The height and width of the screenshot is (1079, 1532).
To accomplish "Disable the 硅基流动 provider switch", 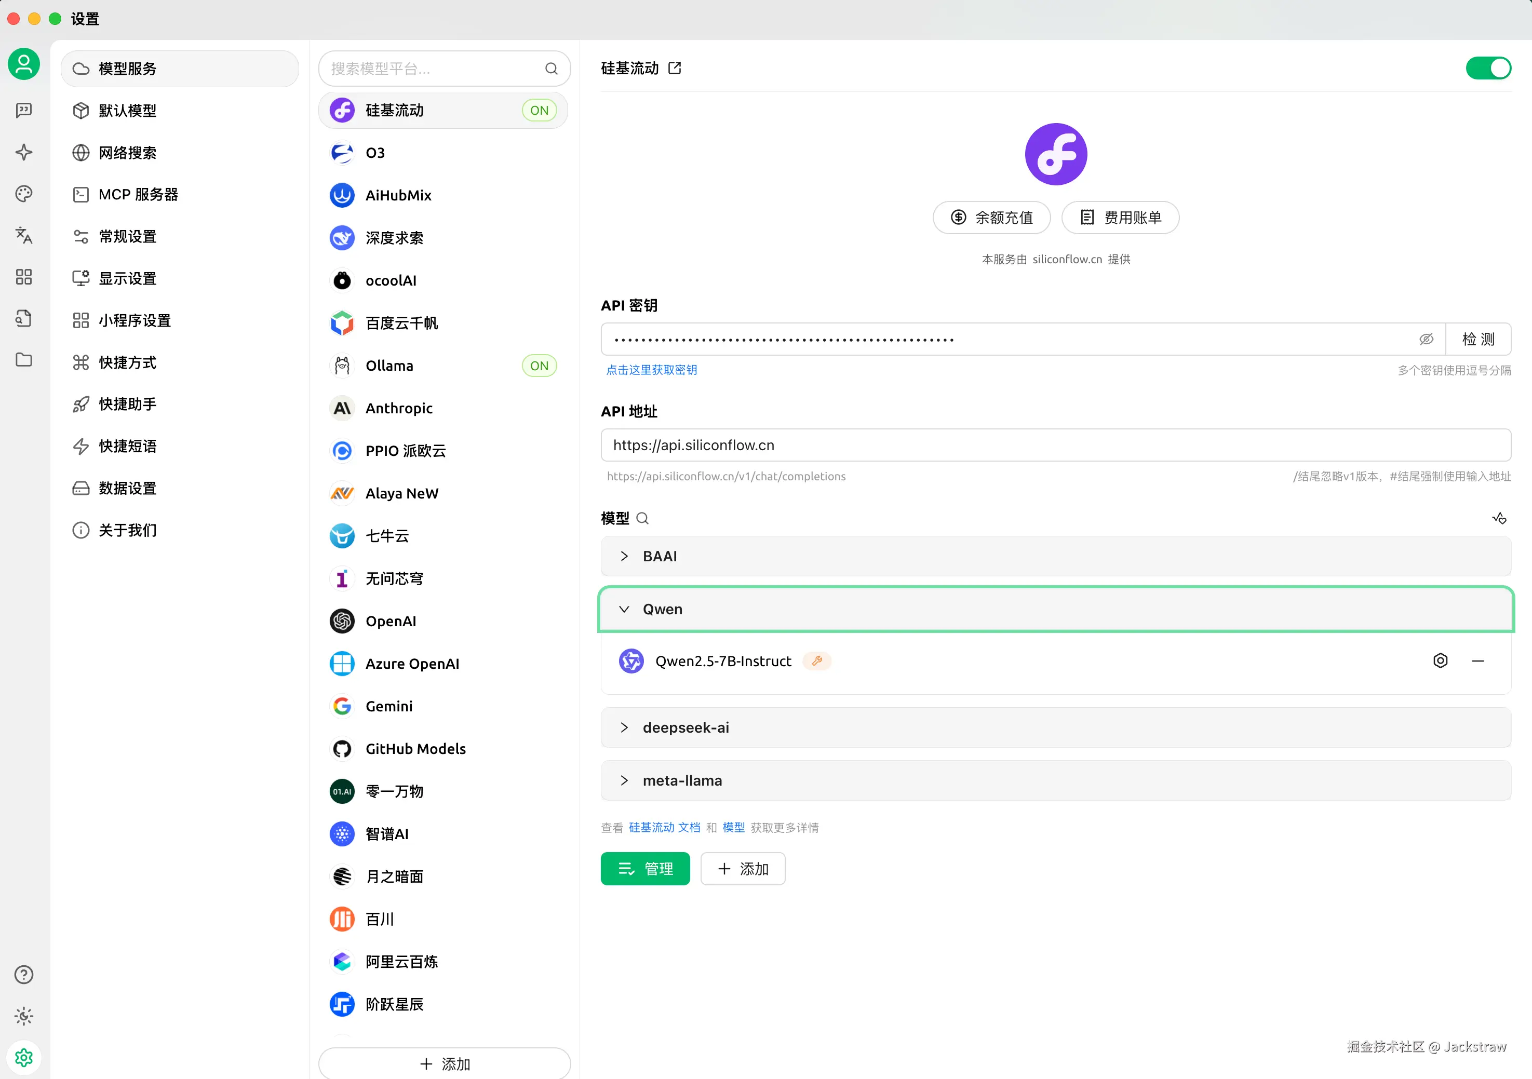I will pos(1488,68).
